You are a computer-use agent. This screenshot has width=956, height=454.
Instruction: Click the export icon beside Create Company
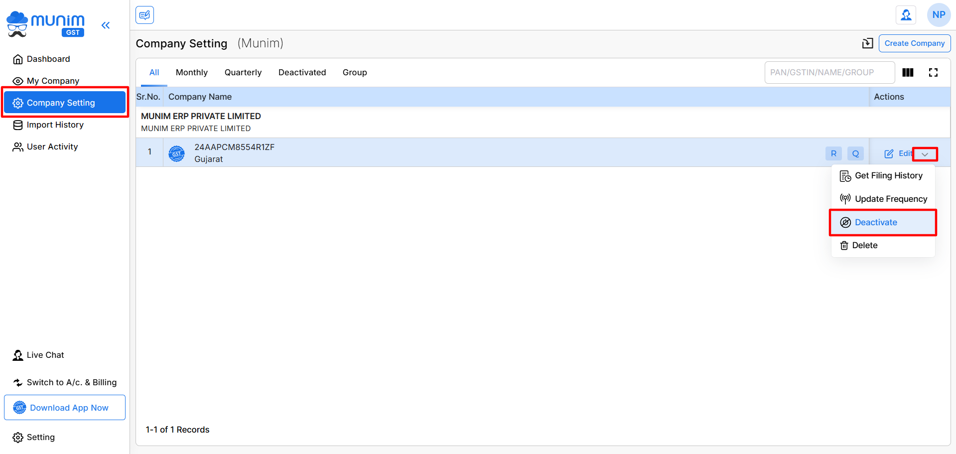(867, 43)
